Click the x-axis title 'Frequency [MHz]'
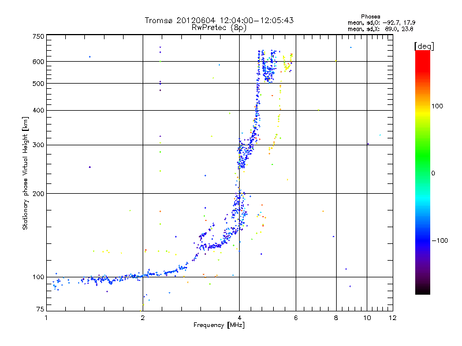 tap(219, 325)
